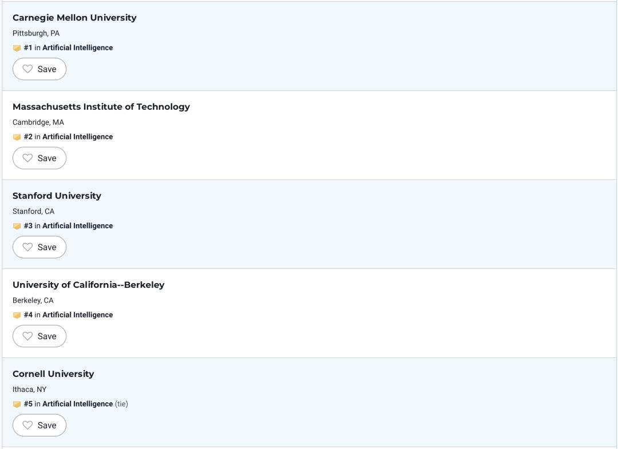Viewport: 618px width, 449px height.
Task: Click ranking badge icon beside Berkeley #4
Action: point(17,315)
